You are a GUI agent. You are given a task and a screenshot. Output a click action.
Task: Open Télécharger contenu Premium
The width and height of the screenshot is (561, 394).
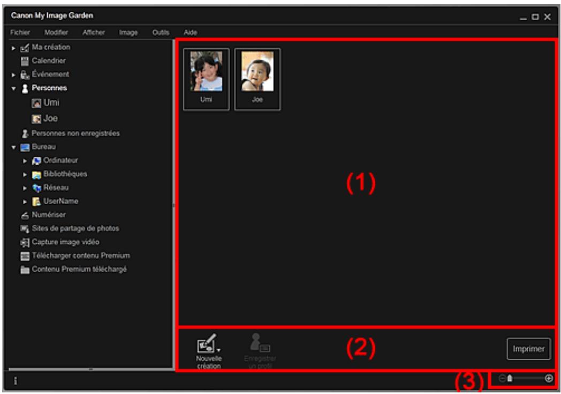click(x=25, y=256)
